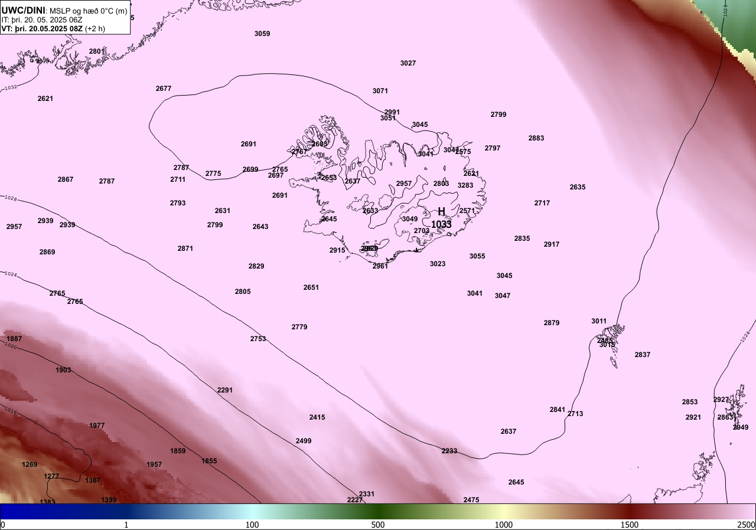
Task: Click the 2631 height value
Action: coord(223,211)
